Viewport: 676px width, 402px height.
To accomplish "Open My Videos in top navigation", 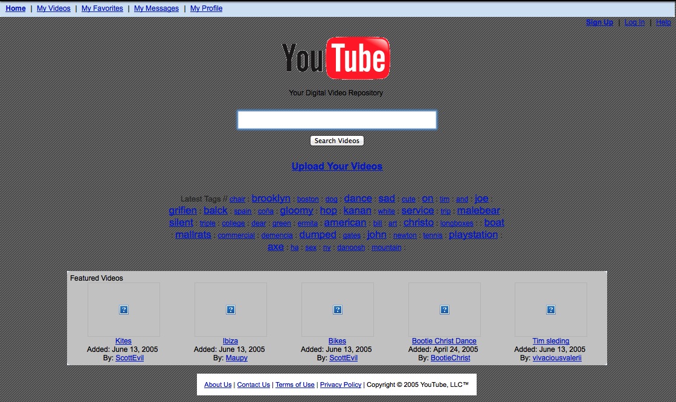I will pos(53,8).
